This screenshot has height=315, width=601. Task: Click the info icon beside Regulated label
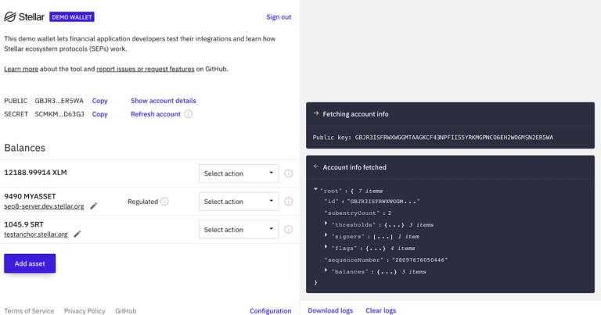coord(164,202)
